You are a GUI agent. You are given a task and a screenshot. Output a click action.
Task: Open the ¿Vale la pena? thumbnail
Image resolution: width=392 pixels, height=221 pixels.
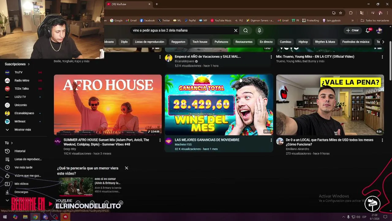330,105
